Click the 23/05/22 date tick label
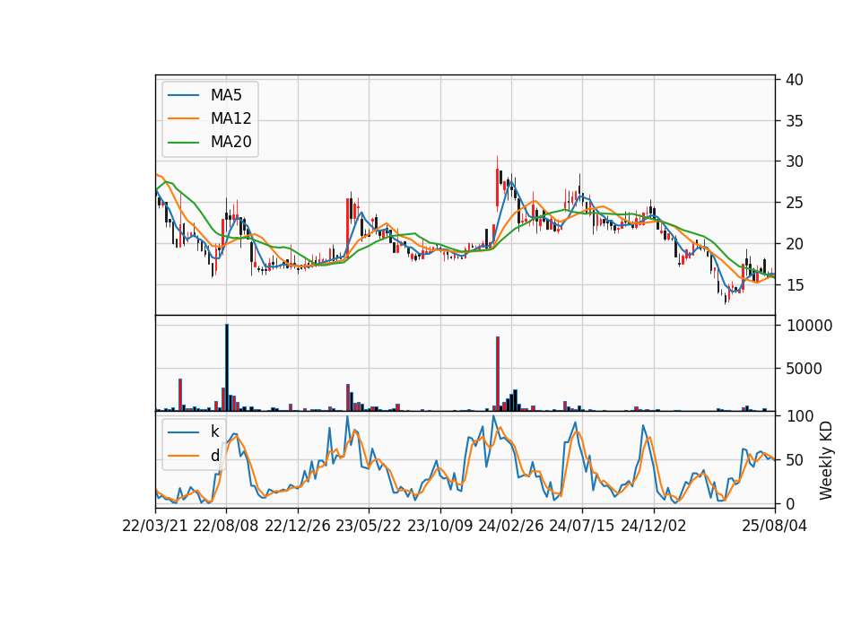Image resolution: width=861 pixels, height=619 pixels. click(x=369, y=527)
